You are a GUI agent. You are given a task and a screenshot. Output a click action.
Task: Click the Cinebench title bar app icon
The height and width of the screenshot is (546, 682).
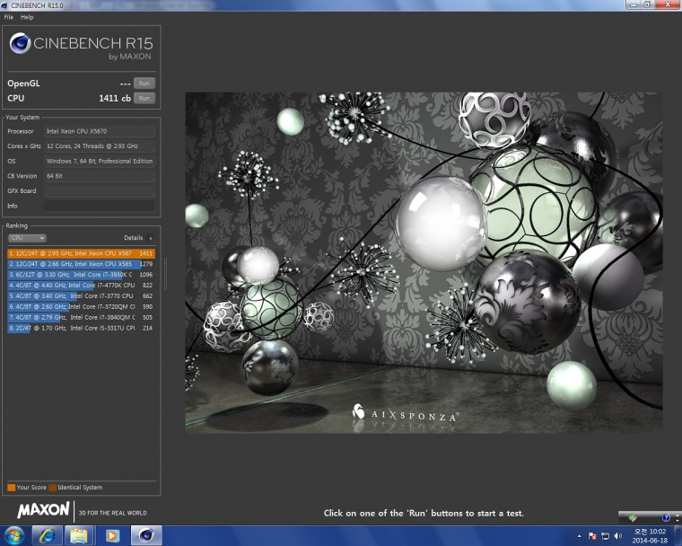(x=4, y=5)
